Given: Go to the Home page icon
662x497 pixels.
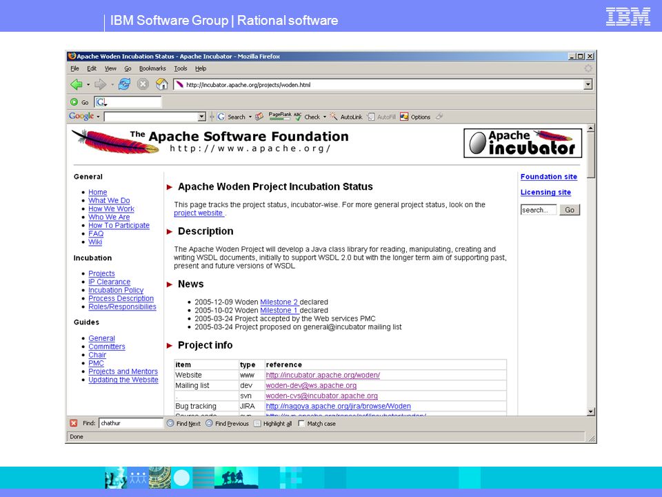Looking at the screenshot, I should (161, 84).
